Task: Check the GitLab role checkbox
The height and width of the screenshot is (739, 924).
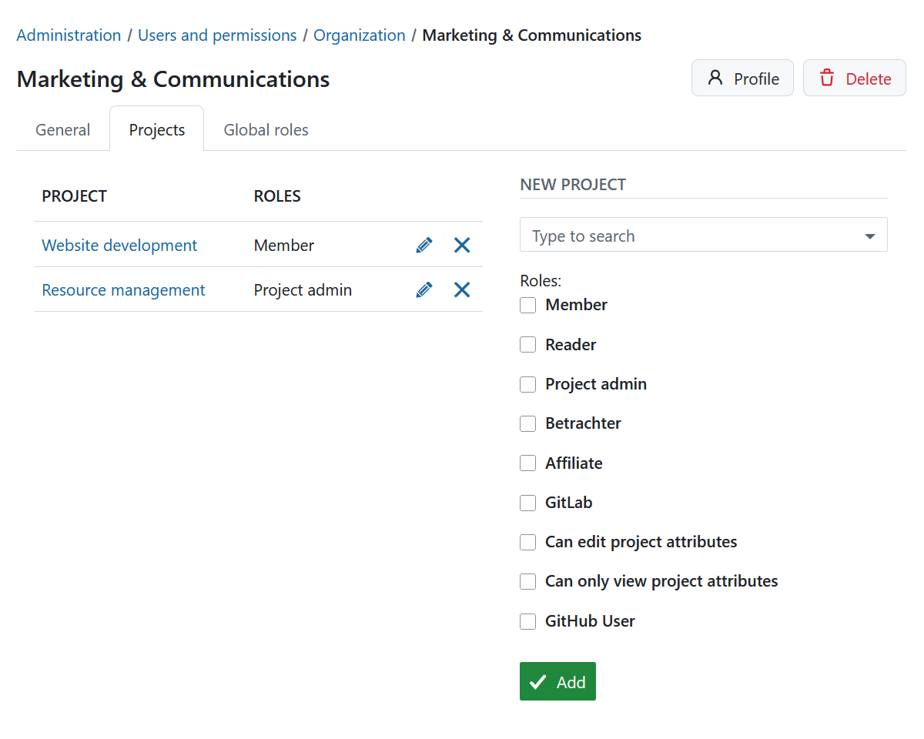Action: (527, 503)
